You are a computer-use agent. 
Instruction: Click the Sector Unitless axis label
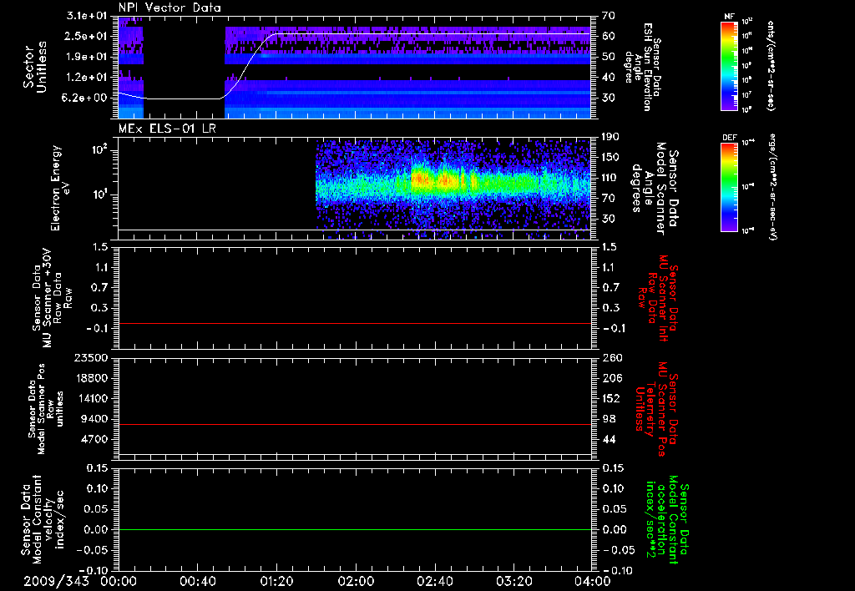point(35,67)
